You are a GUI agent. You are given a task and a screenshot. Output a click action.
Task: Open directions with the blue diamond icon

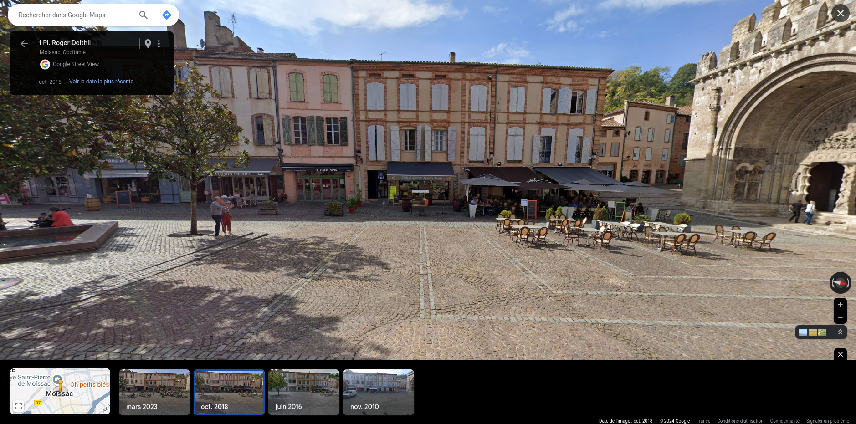(167, 15)
